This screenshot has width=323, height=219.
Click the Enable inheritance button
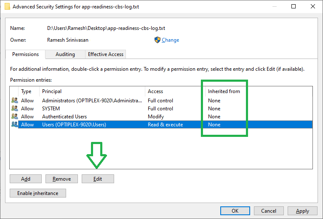point(38,193)
